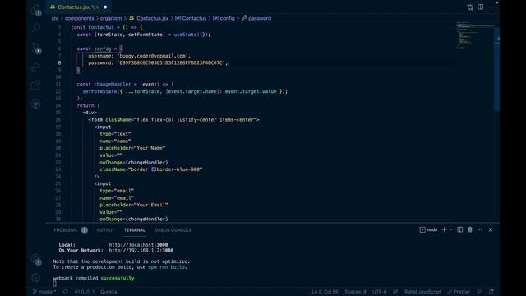
Task: Click the editor vertical scrollbar
Action: tap(496, 69)
